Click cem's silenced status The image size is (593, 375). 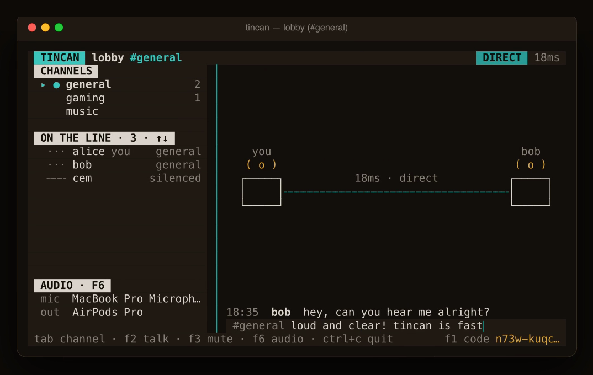coord(175,178)
